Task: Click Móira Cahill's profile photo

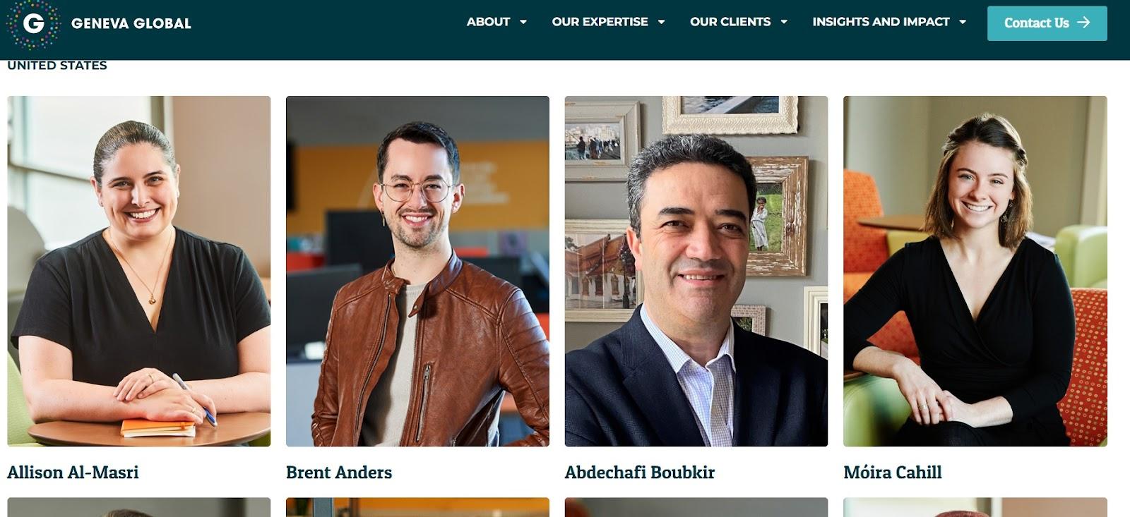Action: [975, 271]
